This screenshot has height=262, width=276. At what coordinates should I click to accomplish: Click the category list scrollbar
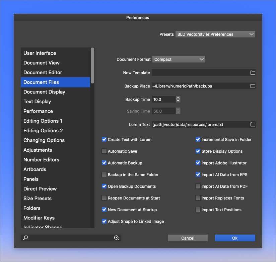coord(92,65)
